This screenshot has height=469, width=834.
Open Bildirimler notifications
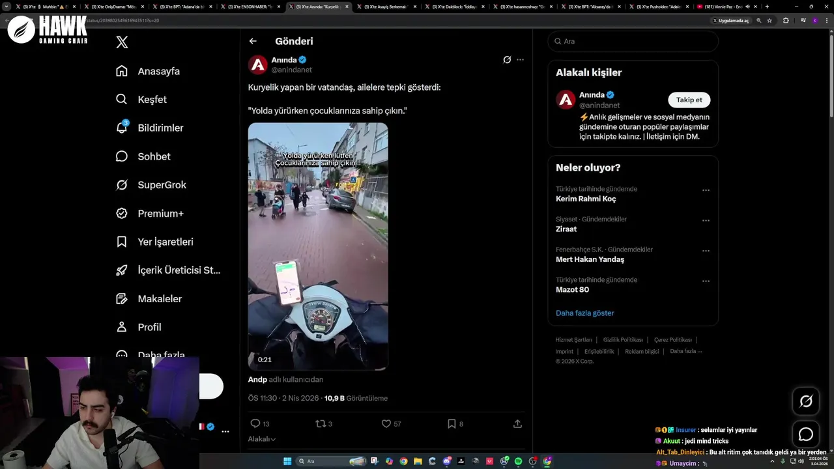149,128
